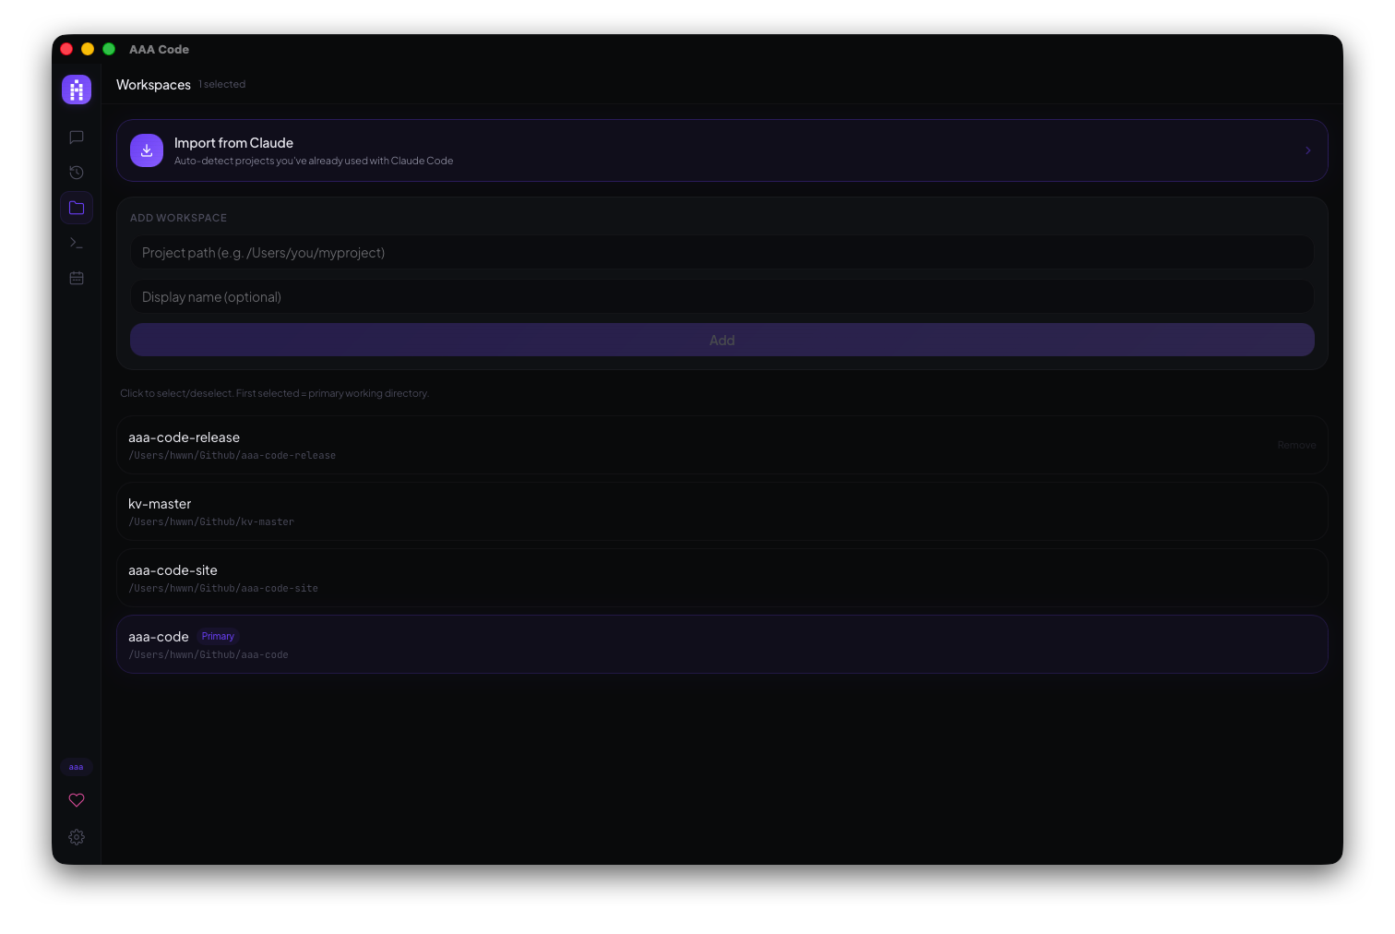
Task: Click the Workspaces heading
Action: pos(153,85)
